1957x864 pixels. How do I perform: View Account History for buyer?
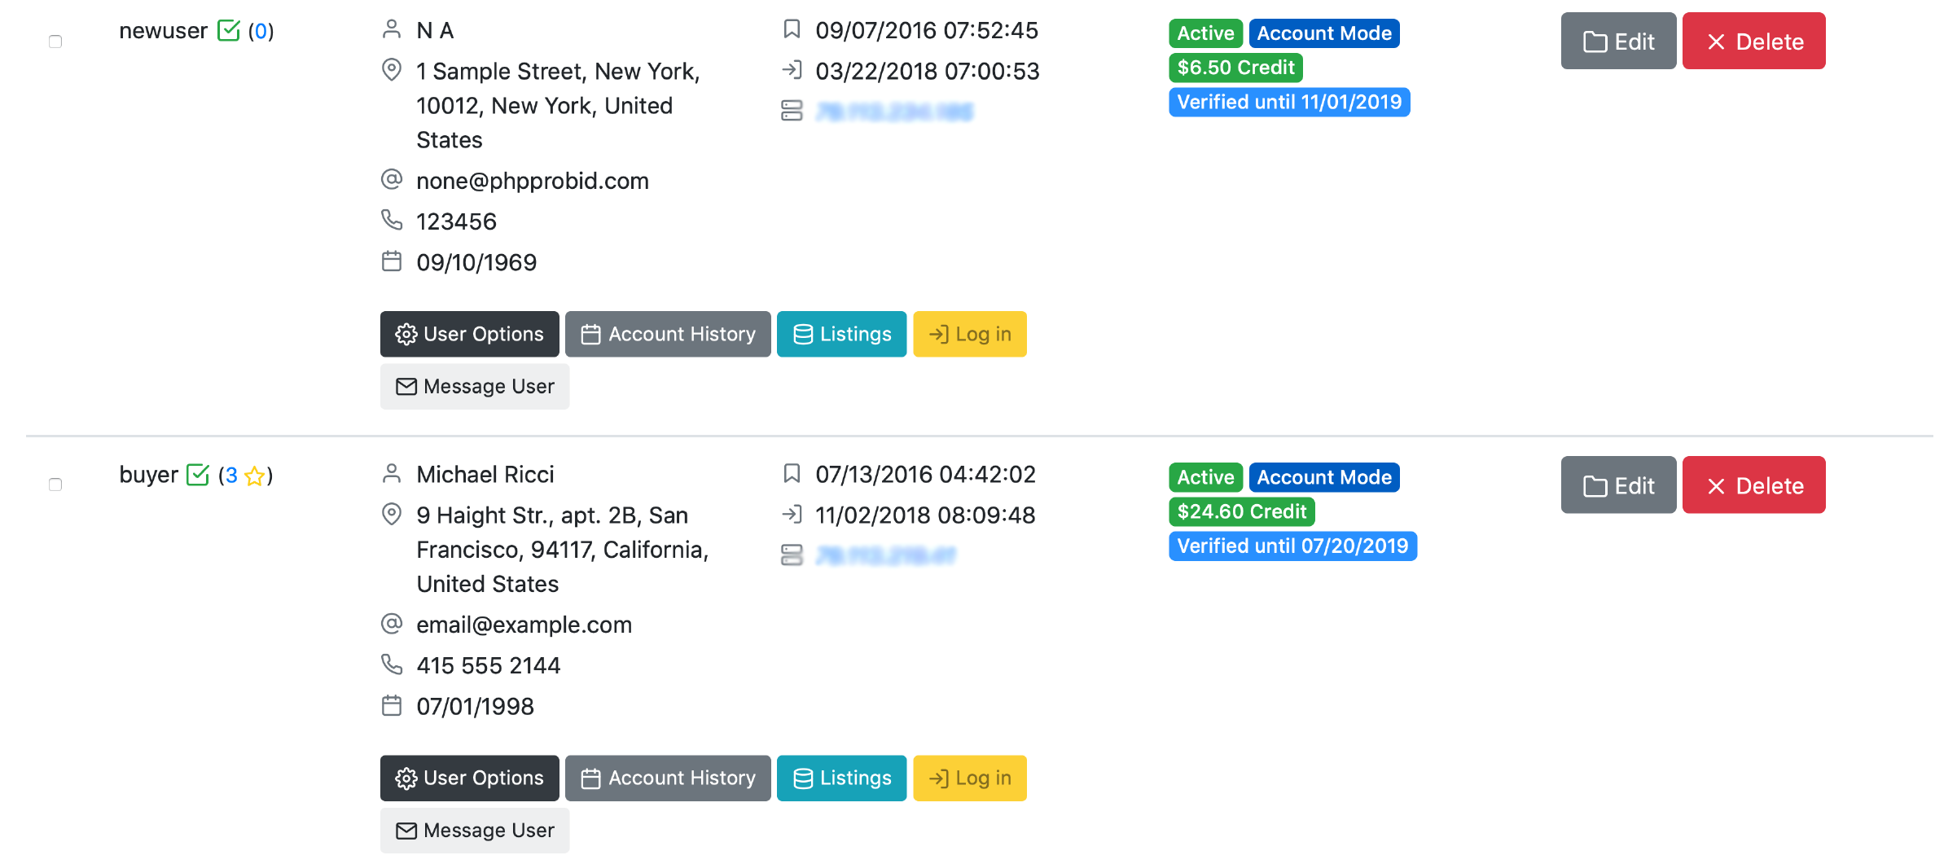(x=668, y=778)
